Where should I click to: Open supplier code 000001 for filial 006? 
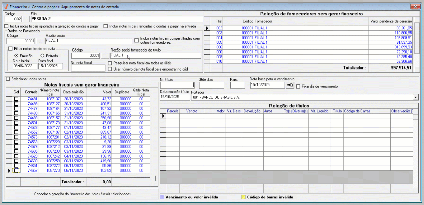click(x=247, y=47)
